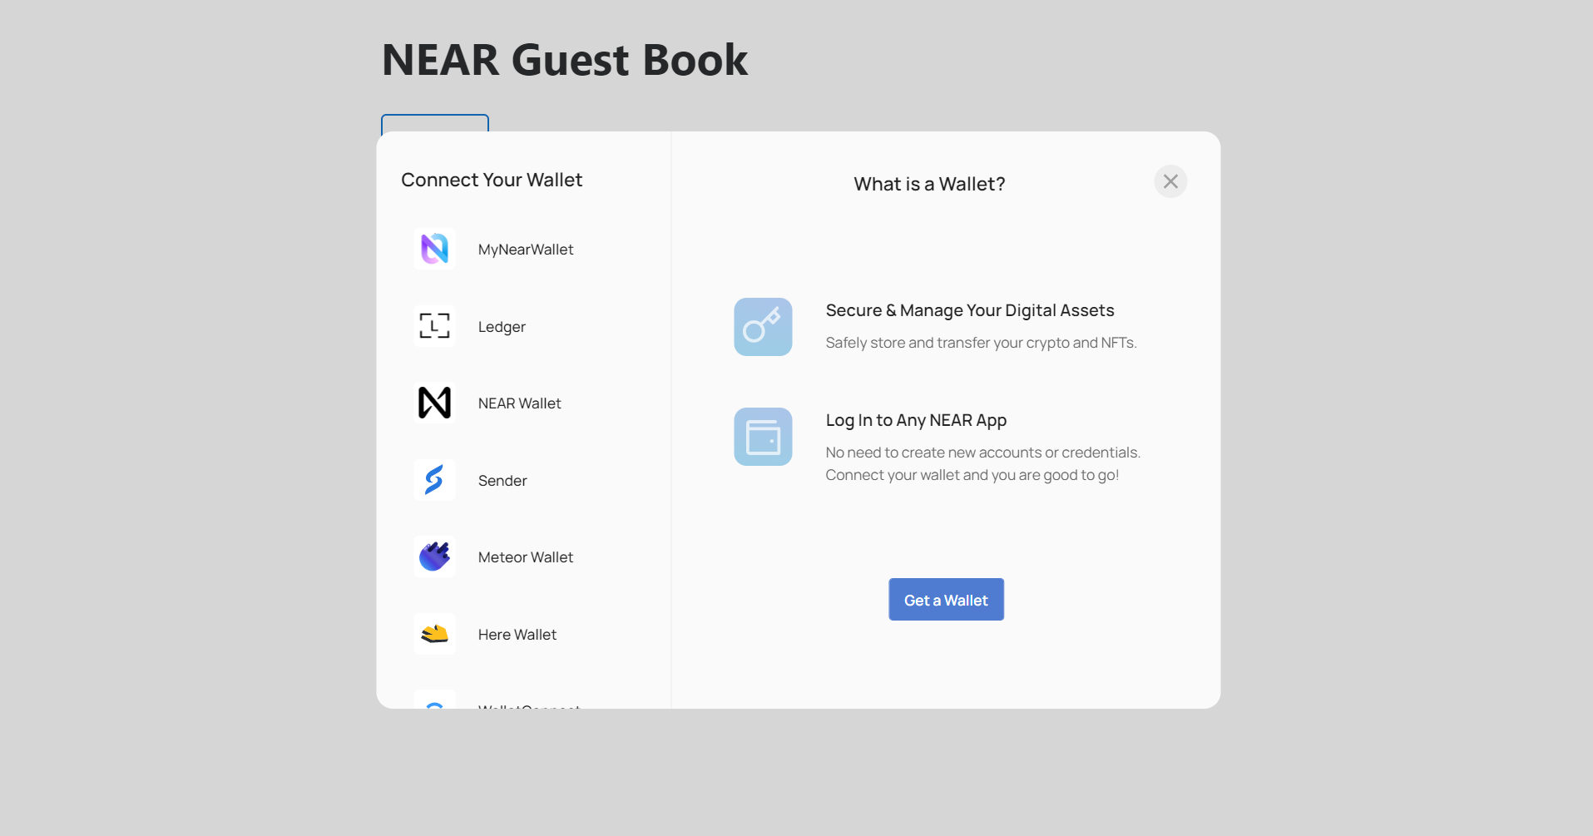Pick the Sender wallet name
The height and width of the screenshot is (836, 1593).
point(502,481)
